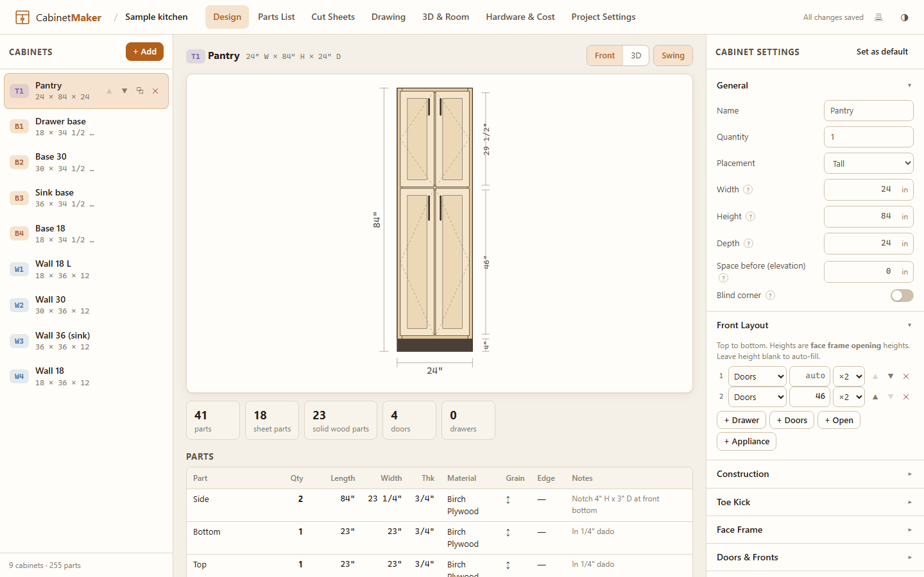This screenshot has width=924, height=577.
Task: Select the Wall 36 (sink) cabinet
Action: [x=86, y=341]
